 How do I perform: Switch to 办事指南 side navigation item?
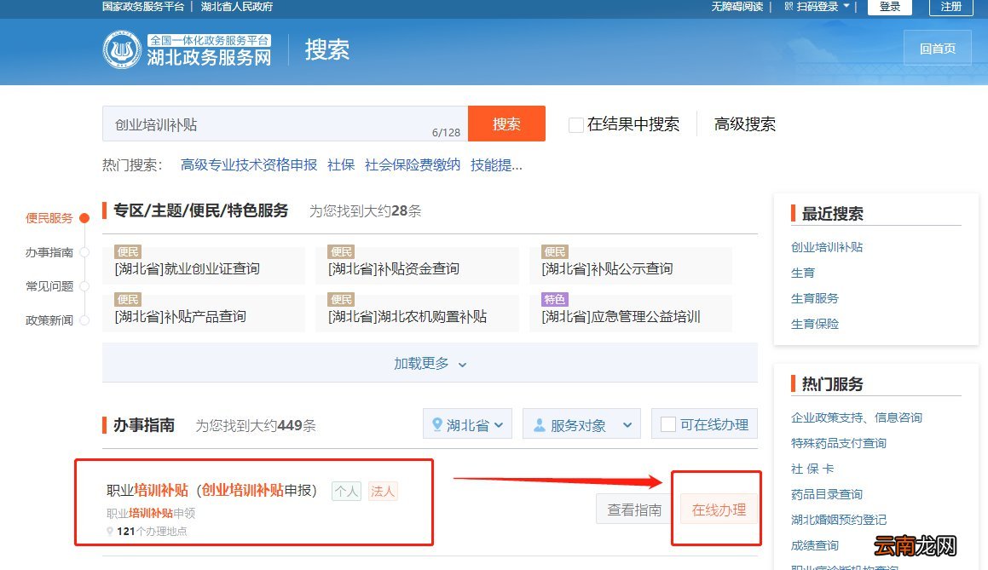tap(49, 252)
